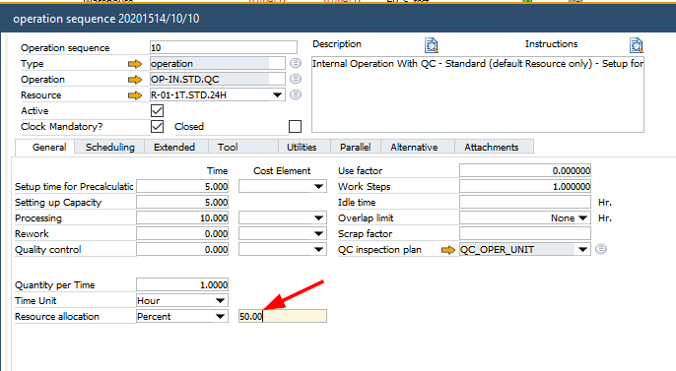
Task: Expand the Resource dropdown
Action: [x=277, y=95]
